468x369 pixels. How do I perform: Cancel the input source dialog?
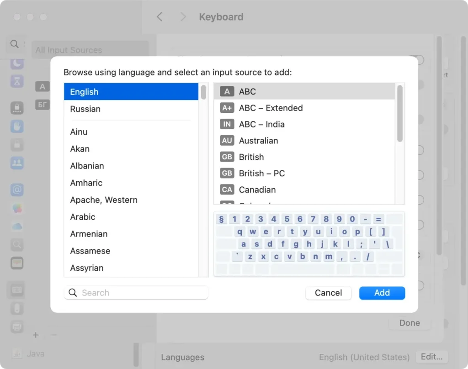point(328,293)
